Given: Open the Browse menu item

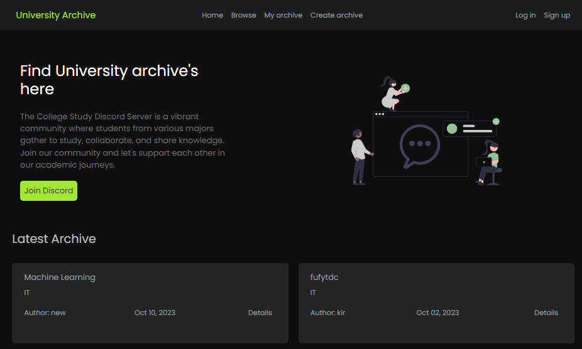Looking at the screenshot, I should point(243,15).
